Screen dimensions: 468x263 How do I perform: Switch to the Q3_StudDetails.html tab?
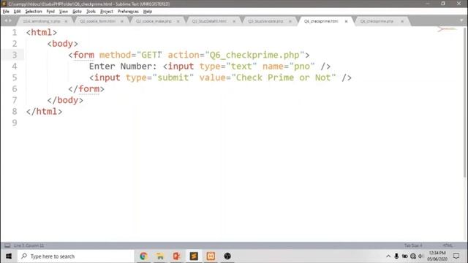[209, 21]
